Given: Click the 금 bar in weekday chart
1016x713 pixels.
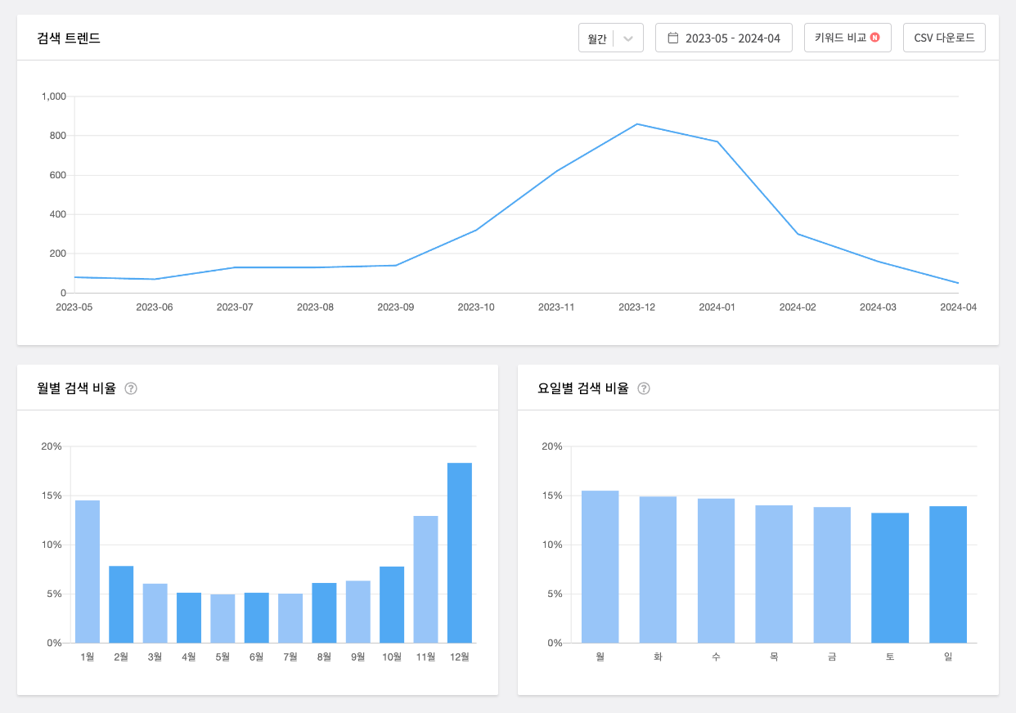Looking at the screenshot, I should [832, 575].
